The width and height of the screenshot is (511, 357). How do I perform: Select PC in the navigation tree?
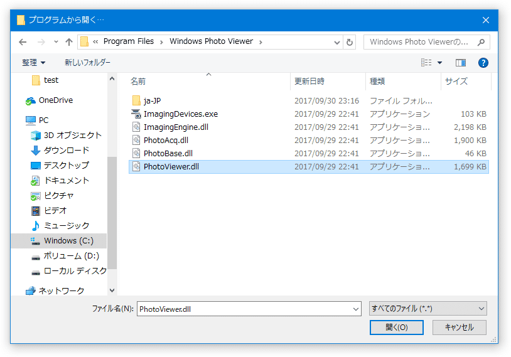click(37, 120)
